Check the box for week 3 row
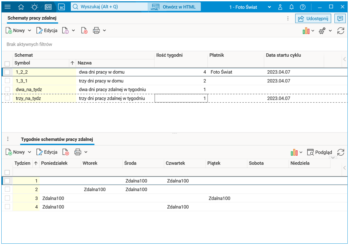 pyautogui.click(x=7, y=198)
